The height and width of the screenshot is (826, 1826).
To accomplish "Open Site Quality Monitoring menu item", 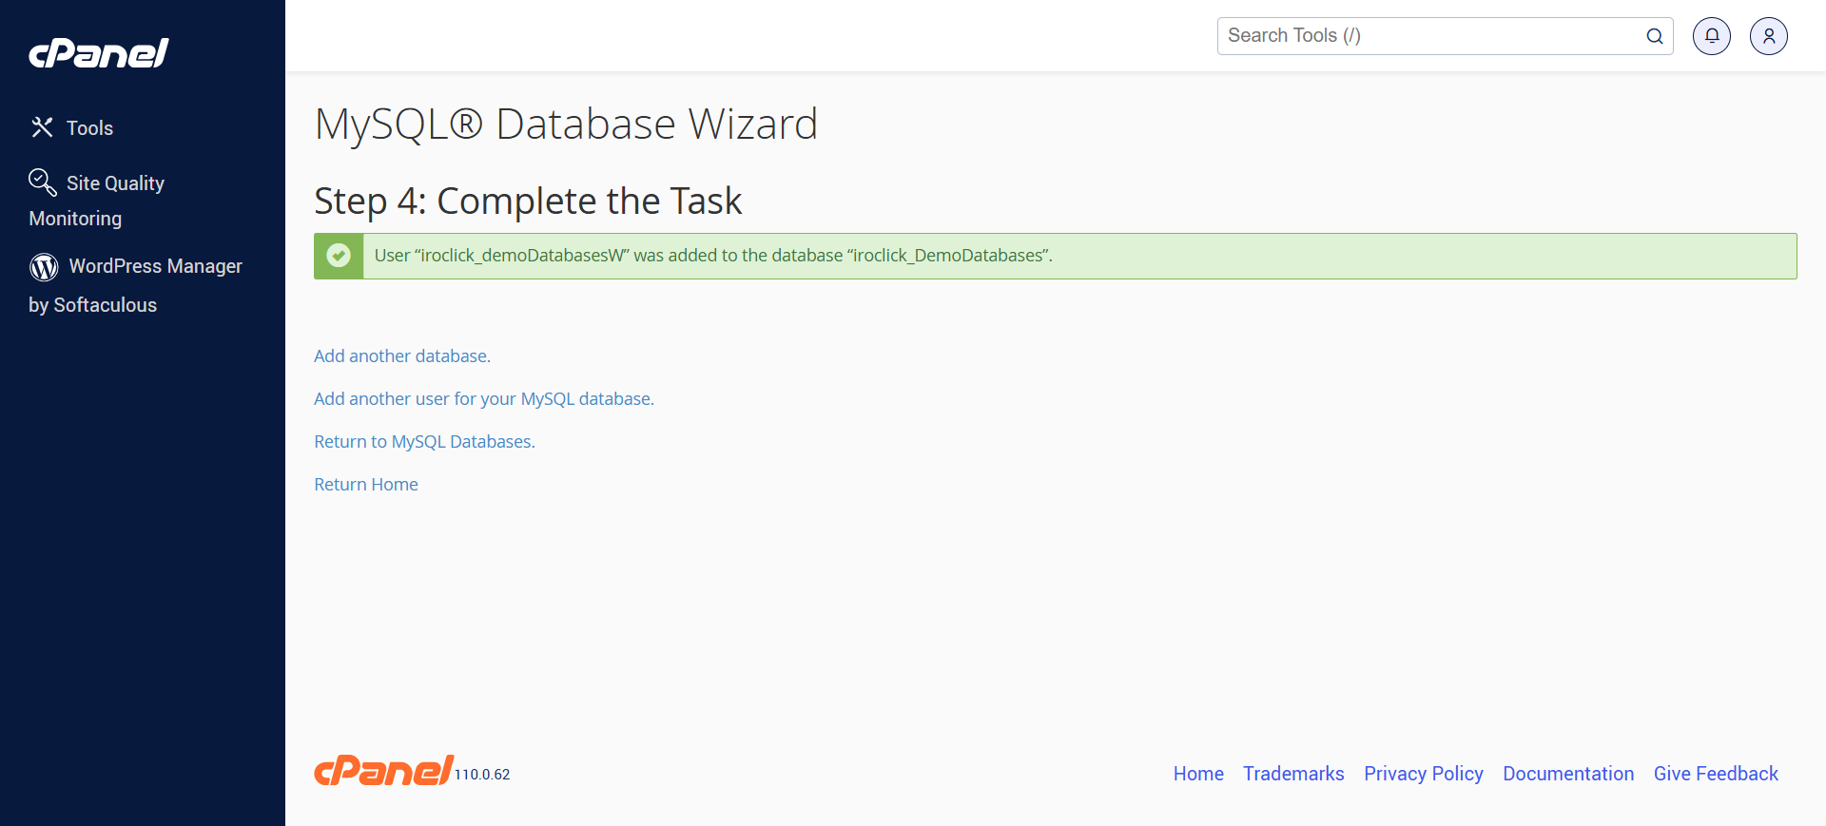I will pos(115,183).
